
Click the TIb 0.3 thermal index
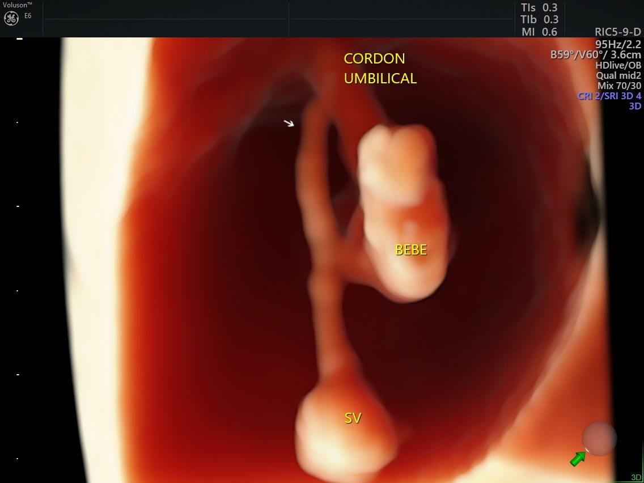tap(539, 20)
